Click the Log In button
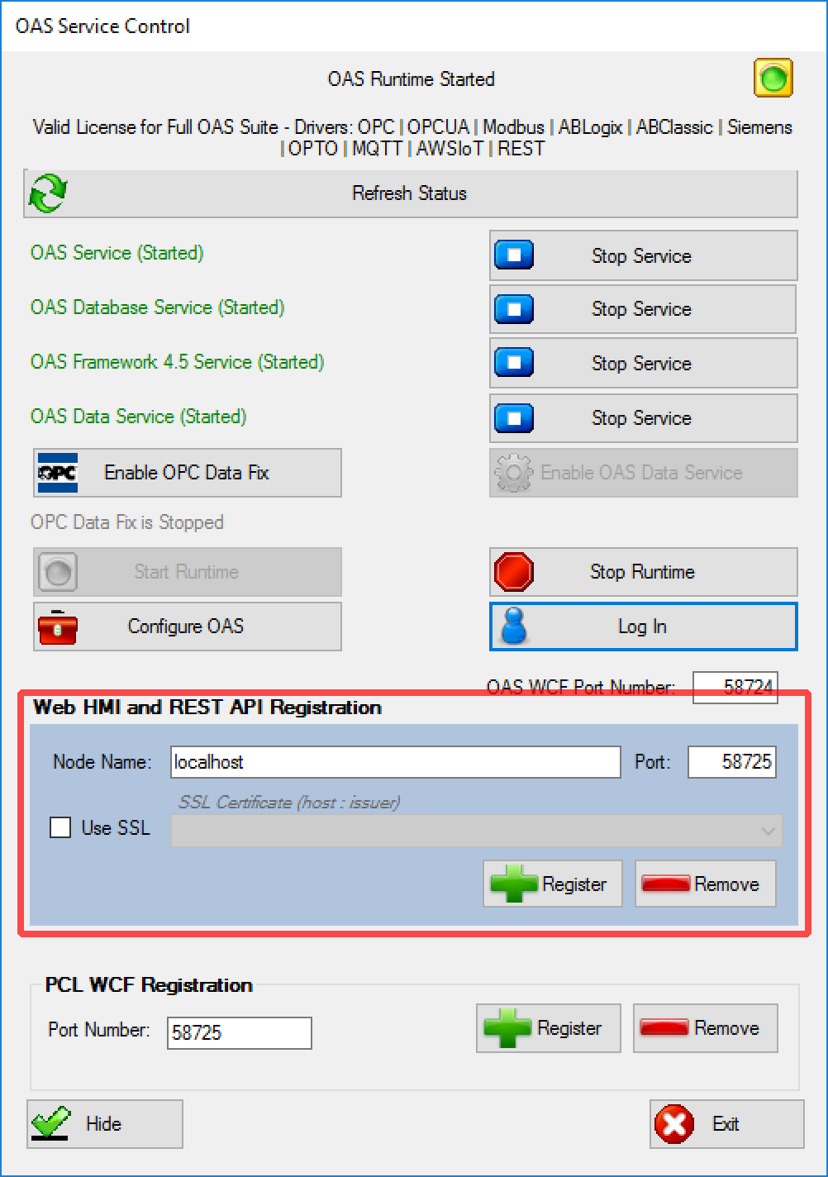This screenshot has height=1177, width=828. coord(643,627)
